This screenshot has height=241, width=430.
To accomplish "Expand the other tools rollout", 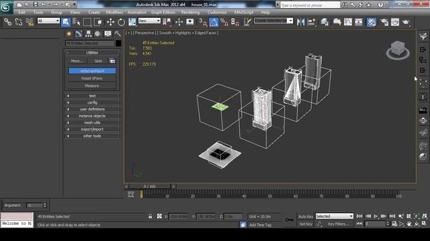I will pos(92,136).
